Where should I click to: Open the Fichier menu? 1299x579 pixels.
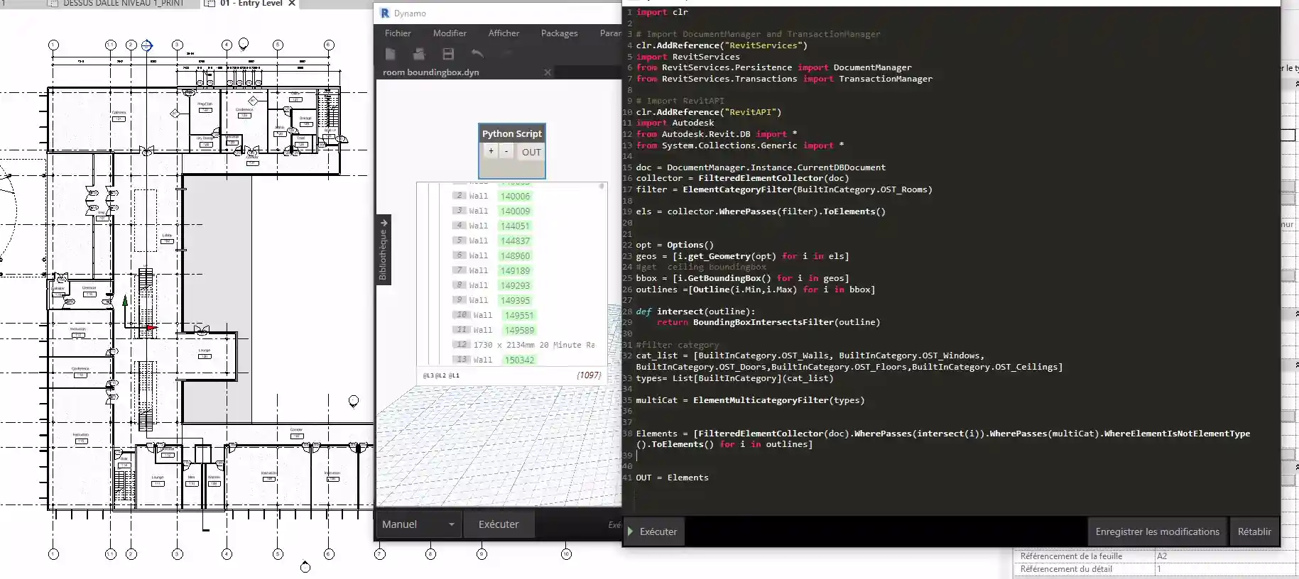(398, 33)
